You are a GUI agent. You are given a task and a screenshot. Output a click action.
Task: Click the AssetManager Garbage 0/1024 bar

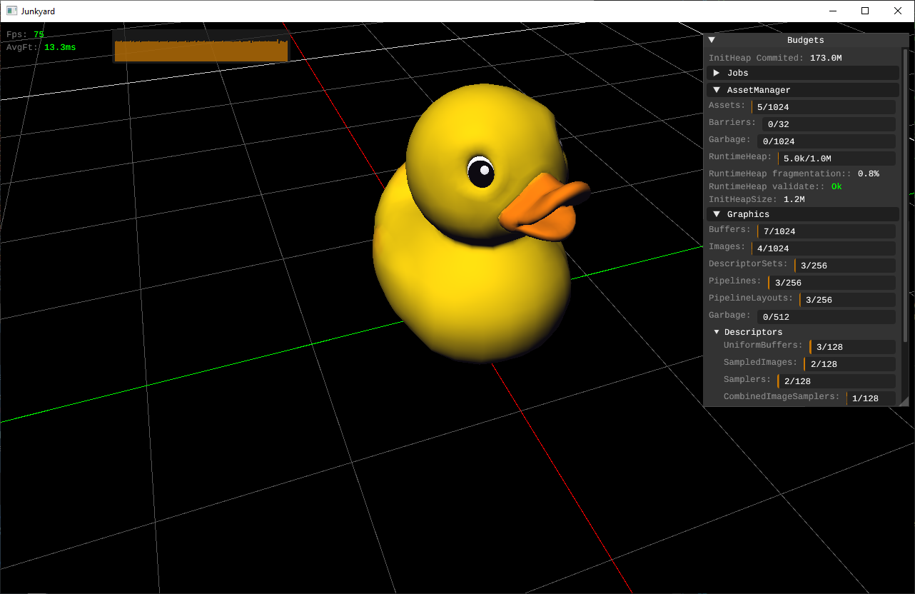[x=826, y=141]
